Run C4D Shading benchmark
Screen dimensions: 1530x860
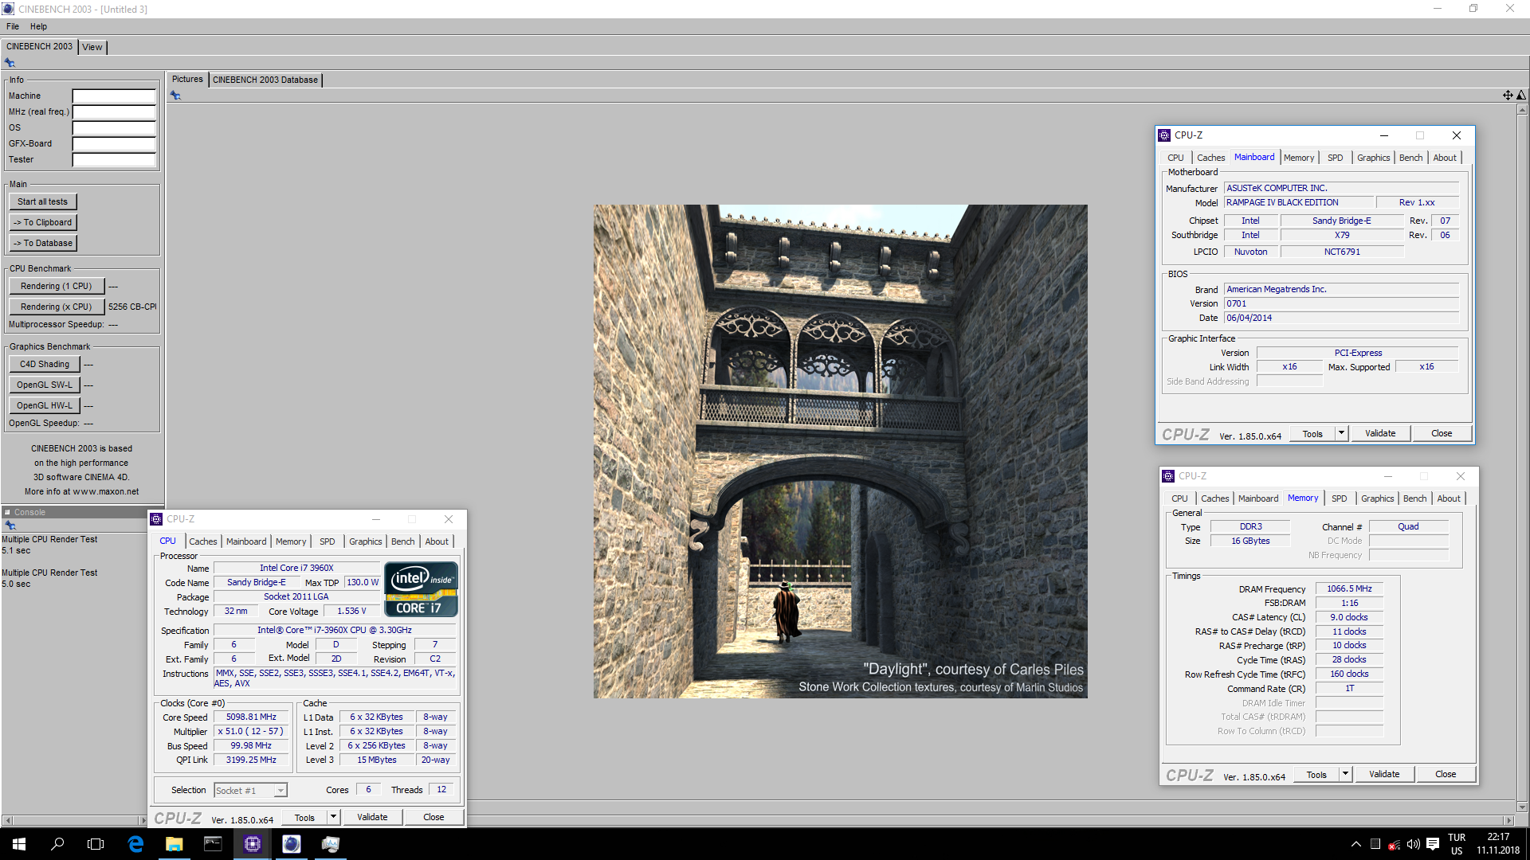point(45,364)
